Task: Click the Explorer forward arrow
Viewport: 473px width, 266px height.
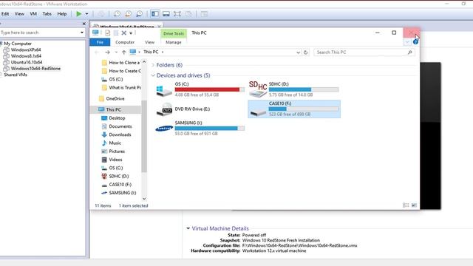Action: click(107, 52)
